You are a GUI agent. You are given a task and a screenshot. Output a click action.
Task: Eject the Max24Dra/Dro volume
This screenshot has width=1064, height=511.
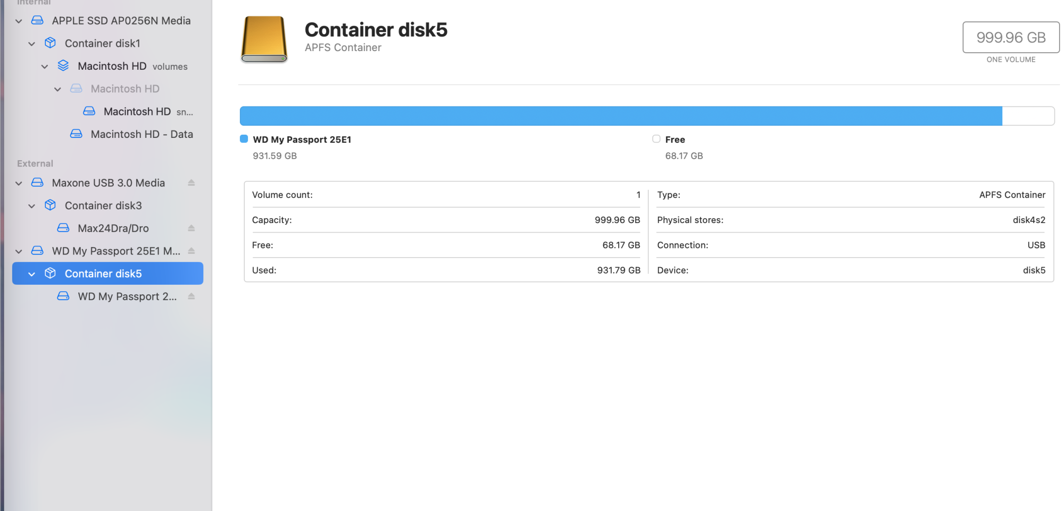point(192,228)
